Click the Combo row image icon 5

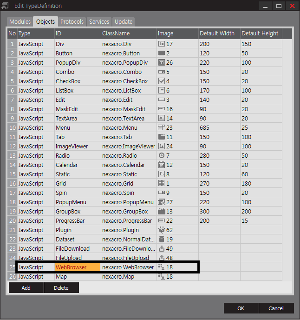point(162,72)
